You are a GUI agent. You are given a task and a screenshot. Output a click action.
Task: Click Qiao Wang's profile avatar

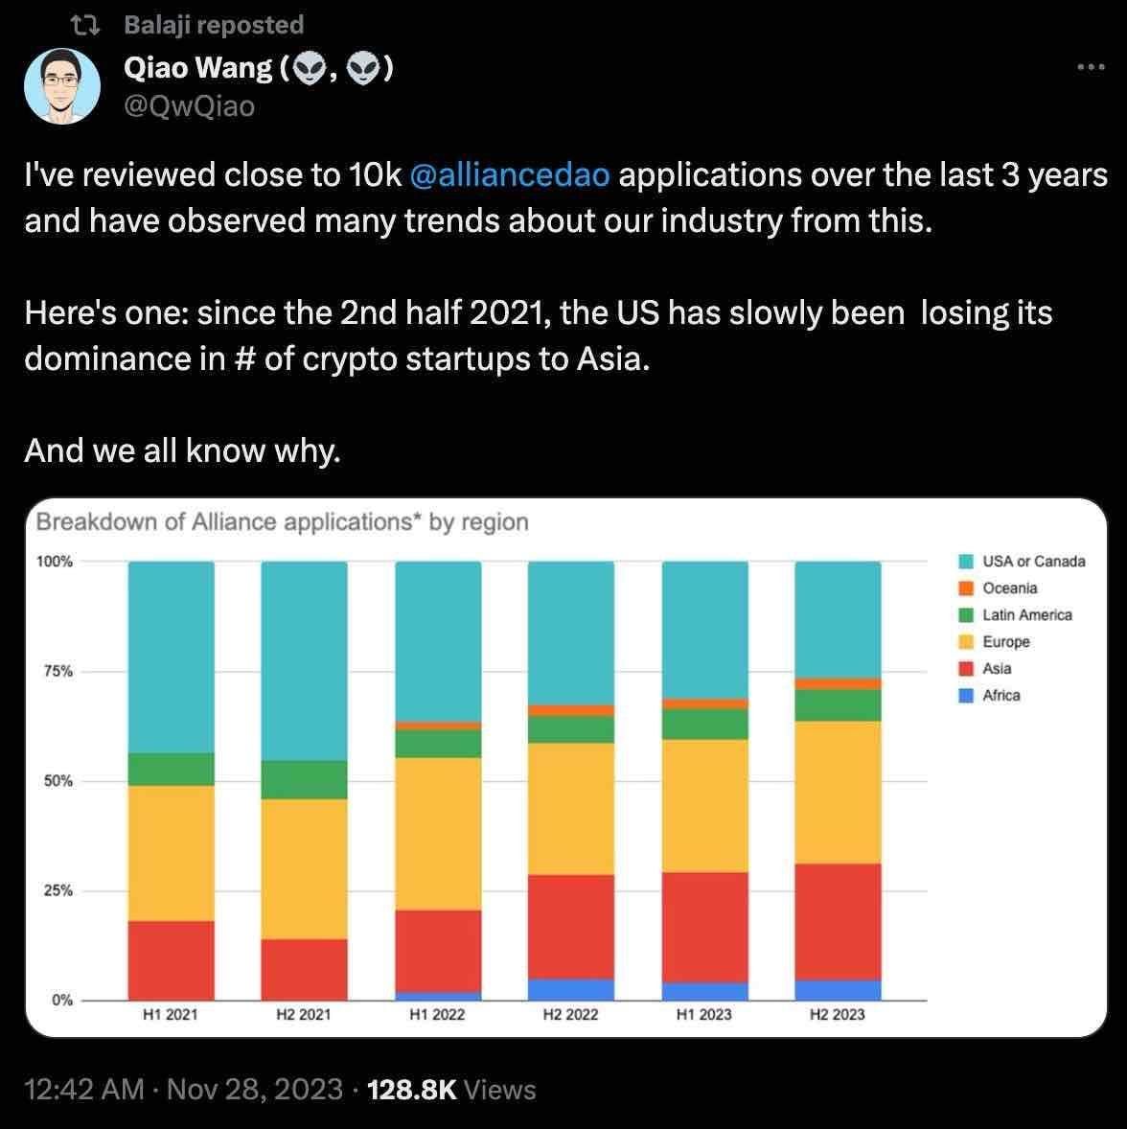(63, 85)
